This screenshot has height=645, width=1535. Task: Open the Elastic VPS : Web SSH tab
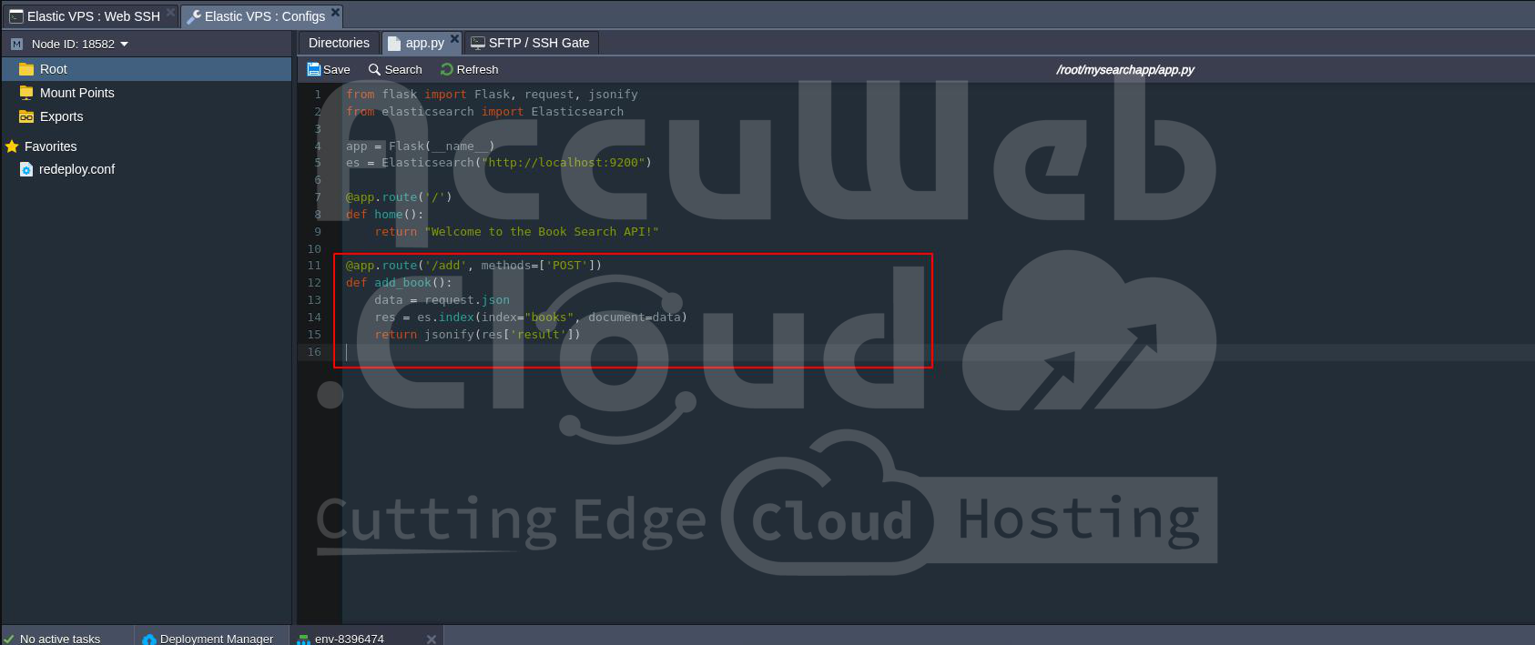tap(85, 16)
